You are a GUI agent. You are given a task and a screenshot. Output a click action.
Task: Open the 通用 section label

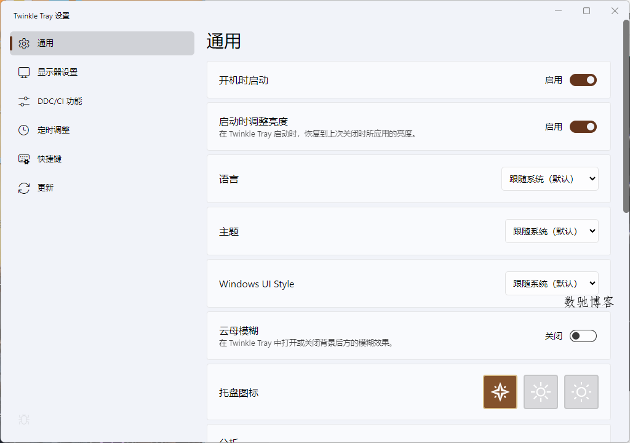pos(46,44)
